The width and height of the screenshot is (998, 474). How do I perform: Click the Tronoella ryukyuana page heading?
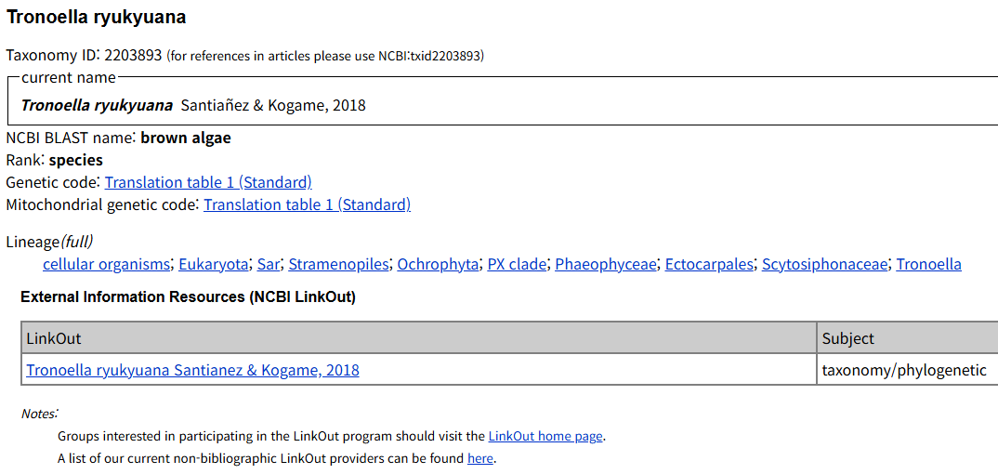click(97, 17)
